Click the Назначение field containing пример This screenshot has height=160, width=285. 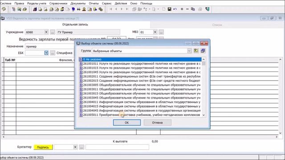pyautogui.click(x=50, y=46)
